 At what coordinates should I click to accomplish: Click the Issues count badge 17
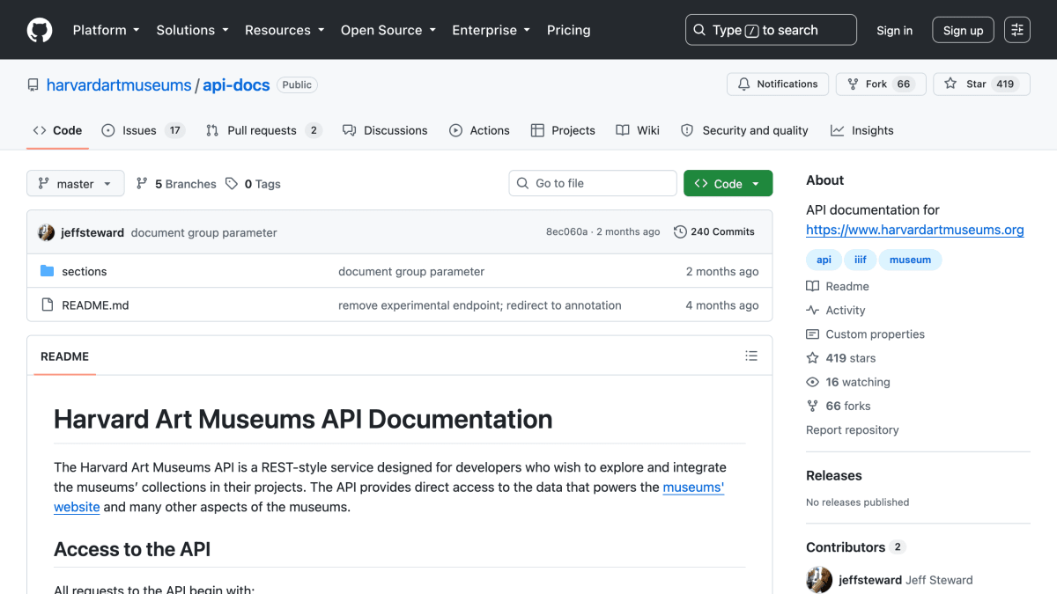coord(174,130)
